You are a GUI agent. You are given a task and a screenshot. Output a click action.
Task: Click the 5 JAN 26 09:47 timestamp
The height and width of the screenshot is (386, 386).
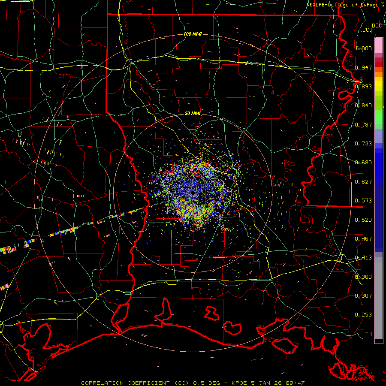click(278, 383)
